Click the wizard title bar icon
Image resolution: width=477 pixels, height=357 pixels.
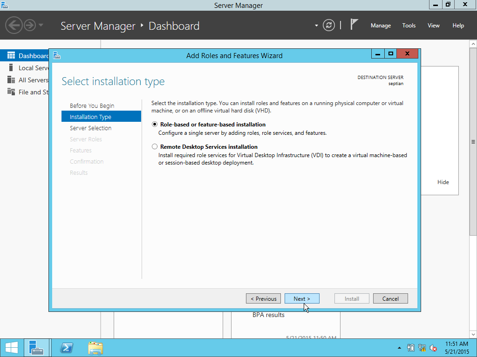57,56
